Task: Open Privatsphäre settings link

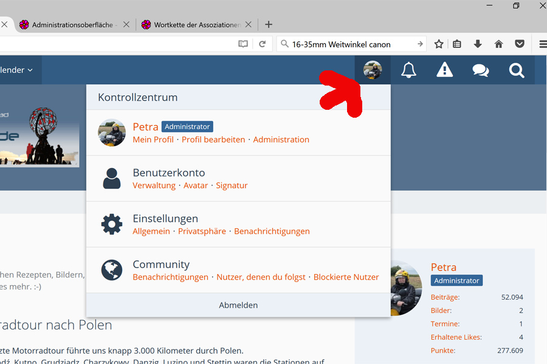Action: 202,231
